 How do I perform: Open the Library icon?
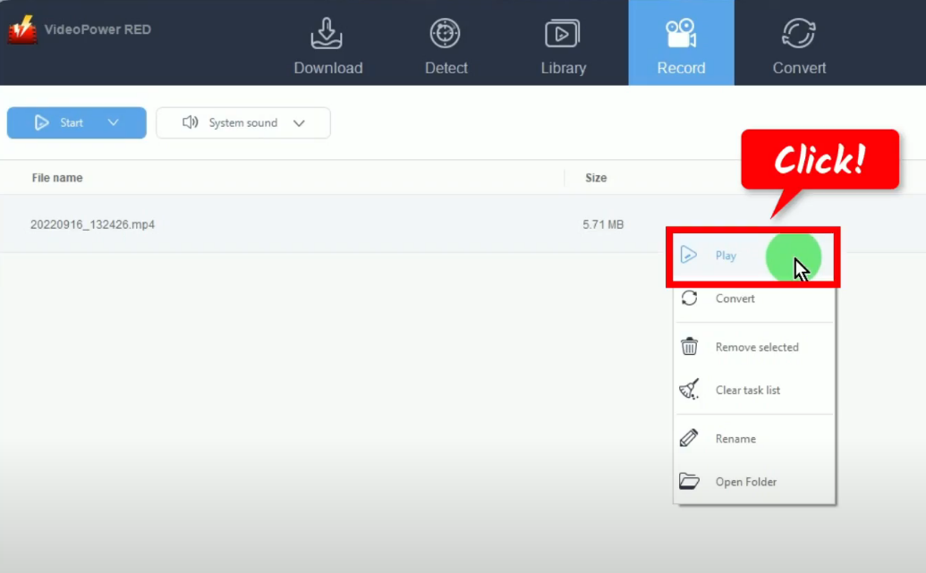coord(563,36)
